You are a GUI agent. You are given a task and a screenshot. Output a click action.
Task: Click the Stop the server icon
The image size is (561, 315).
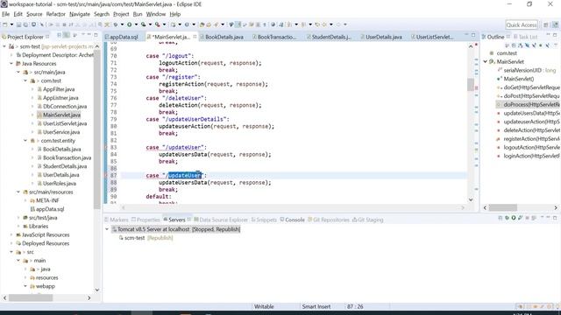(528, 218)
